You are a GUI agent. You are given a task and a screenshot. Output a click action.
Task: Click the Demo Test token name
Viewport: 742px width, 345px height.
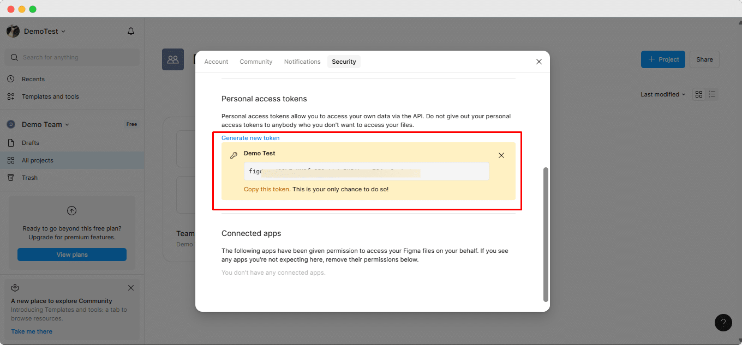click(x=260, y=153)
